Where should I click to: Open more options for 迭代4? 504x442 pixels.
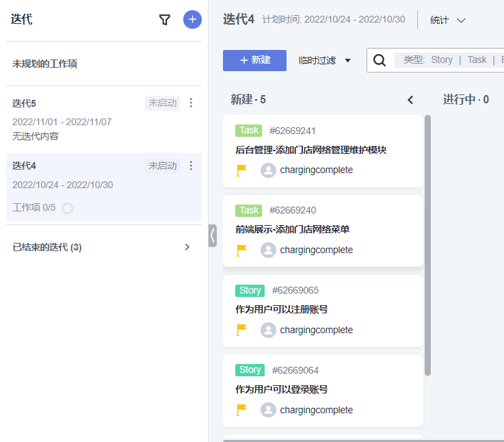191,166
